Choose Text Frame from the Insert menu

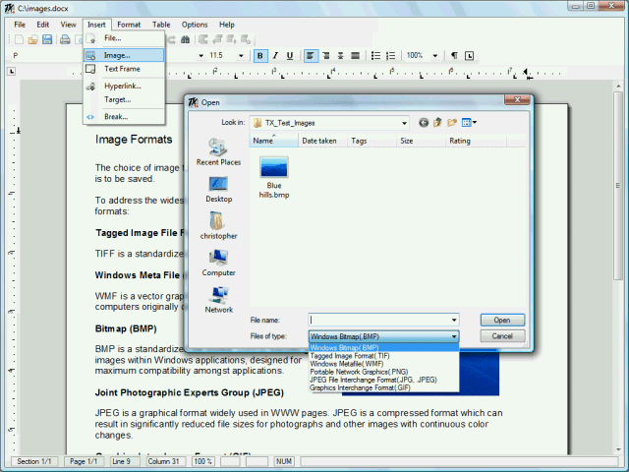click(x=123, y=70)
